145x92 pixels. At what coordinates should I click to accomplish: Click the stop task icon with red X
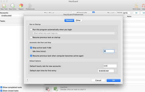point(48,89)
